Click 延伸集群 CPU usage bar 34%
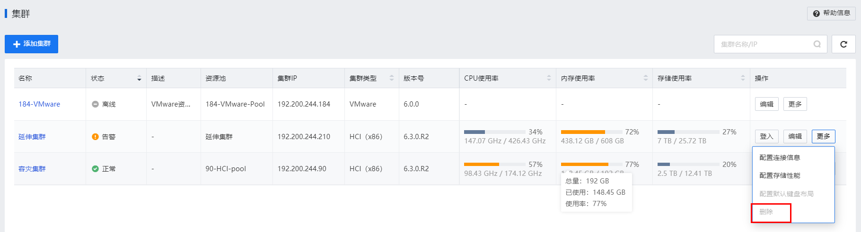 [x=495, y=132]
